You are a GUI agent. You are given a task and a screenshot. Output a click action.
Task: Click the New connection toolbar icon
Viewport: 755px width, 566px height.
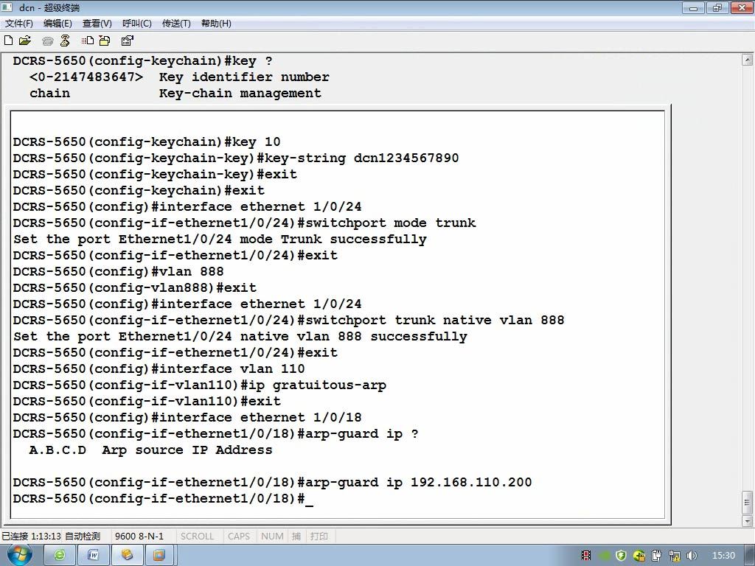click(8, 41)
